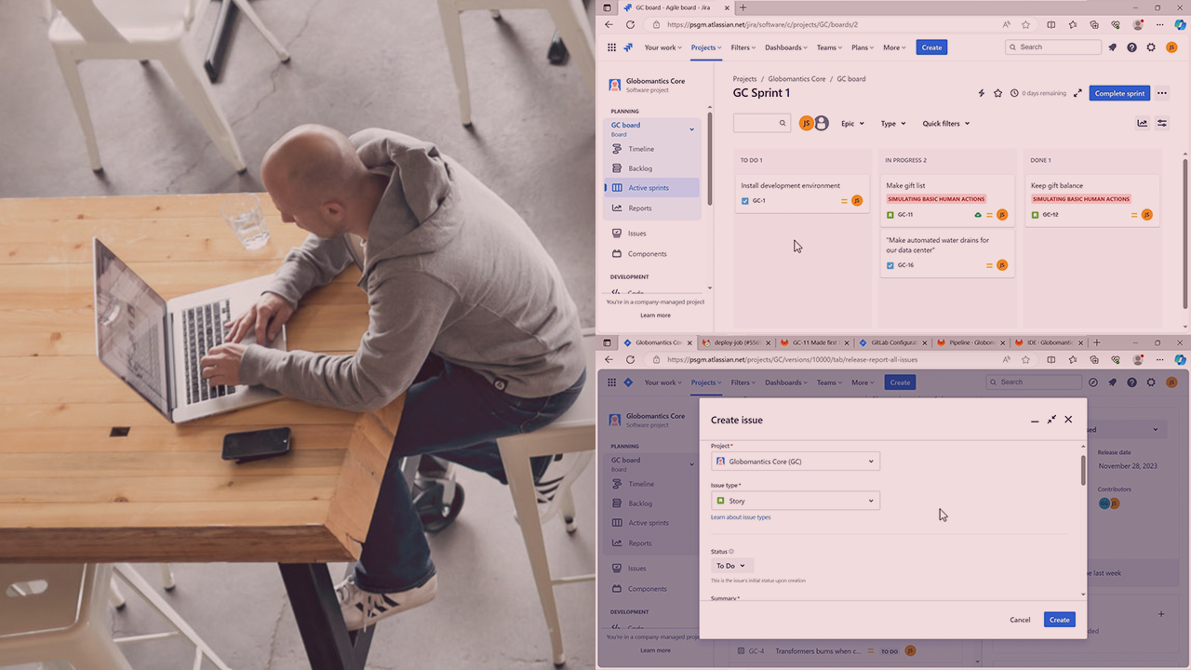
Task: Switch to the deploy-job browser tab
Action: click(736, 342)
